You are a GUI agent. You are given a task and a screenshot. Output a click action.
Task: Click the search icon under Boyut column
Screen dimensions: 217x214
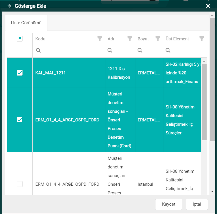coord(140,50)
